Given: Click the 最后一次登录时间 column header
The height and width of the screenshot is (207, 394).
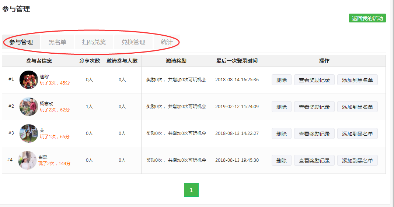Looking at the screenshot, I should click(x=237, y=61).
